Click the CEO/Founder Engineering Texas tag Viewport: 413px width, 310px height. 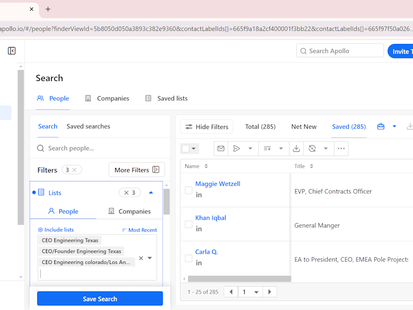click(82, 251)
